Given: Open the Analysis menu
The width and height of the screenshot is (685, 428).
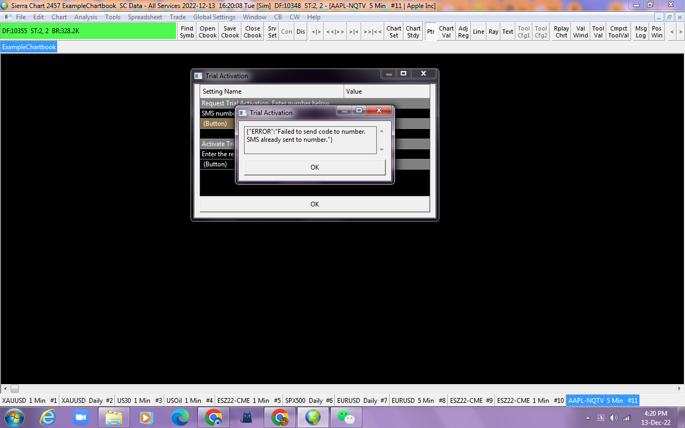Looking at the screenshot, I should pos(86,17).
